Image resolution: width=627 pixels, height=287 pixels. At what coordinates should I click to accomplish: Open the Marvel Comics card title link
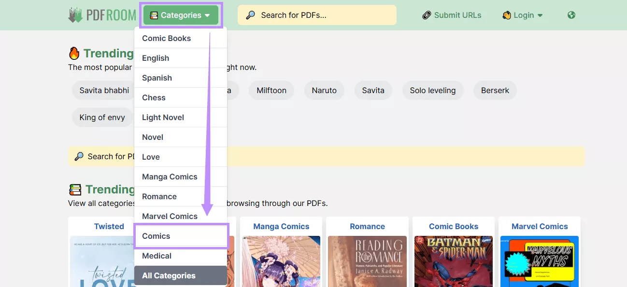click(x=540, y=226)
